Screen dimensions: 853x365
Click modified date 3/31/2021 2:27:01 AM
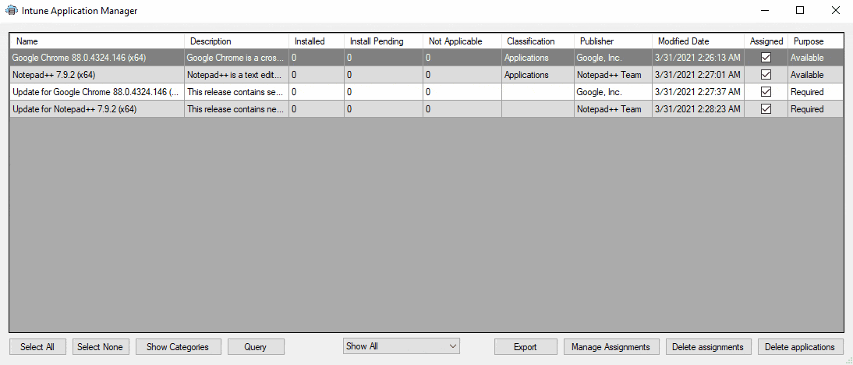697,75
